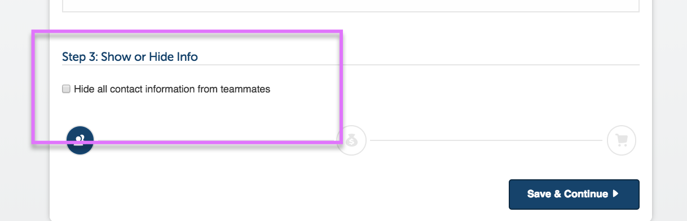
Task: Enable Hide all contact information checkbox
Action: (67, 89)
